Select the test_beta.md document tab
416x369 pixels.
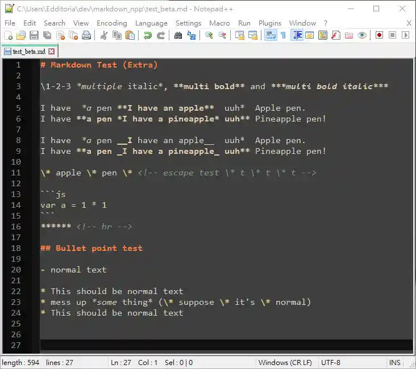[x=30, y=52]
